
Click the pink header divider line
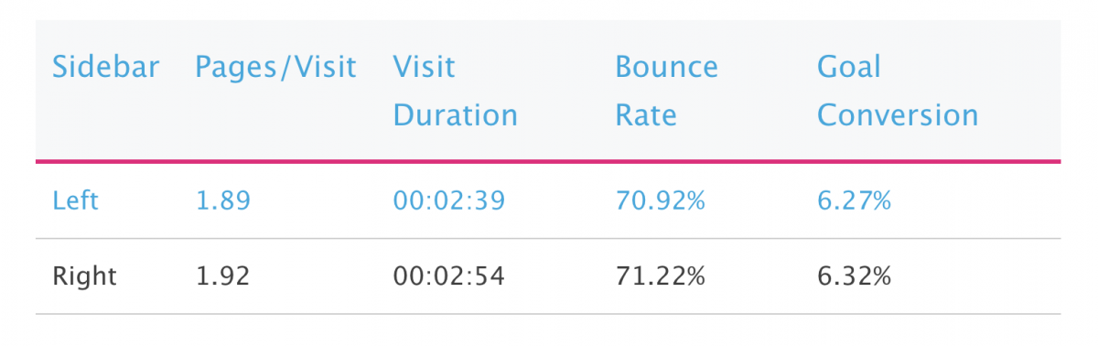click(x=548, y=162)
